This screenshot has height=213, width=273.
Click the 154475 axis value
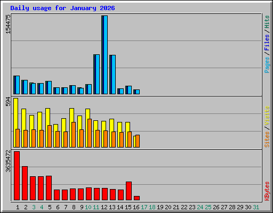pos(8,24)
